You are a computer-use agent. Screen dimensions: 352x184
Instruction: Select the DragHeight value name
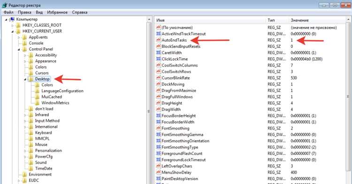[x=172, y=103]
